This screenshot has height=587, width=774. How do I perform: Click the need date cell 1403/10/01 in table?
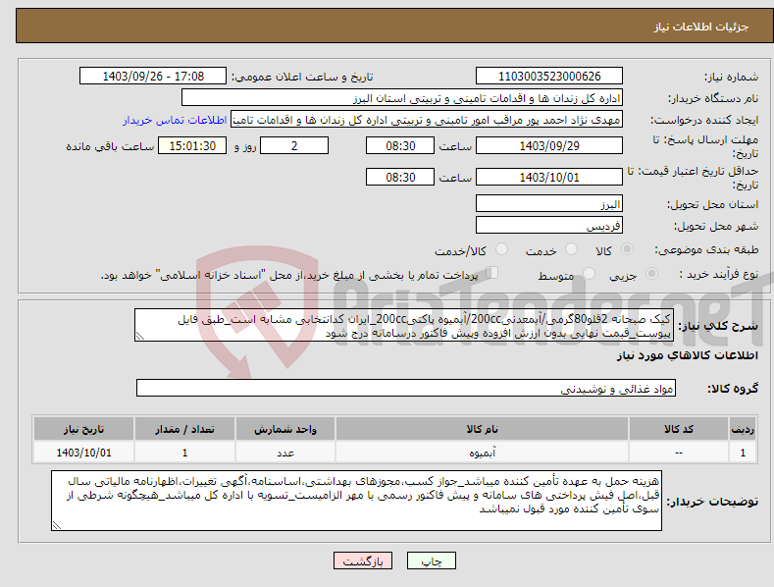click(83, 453)
